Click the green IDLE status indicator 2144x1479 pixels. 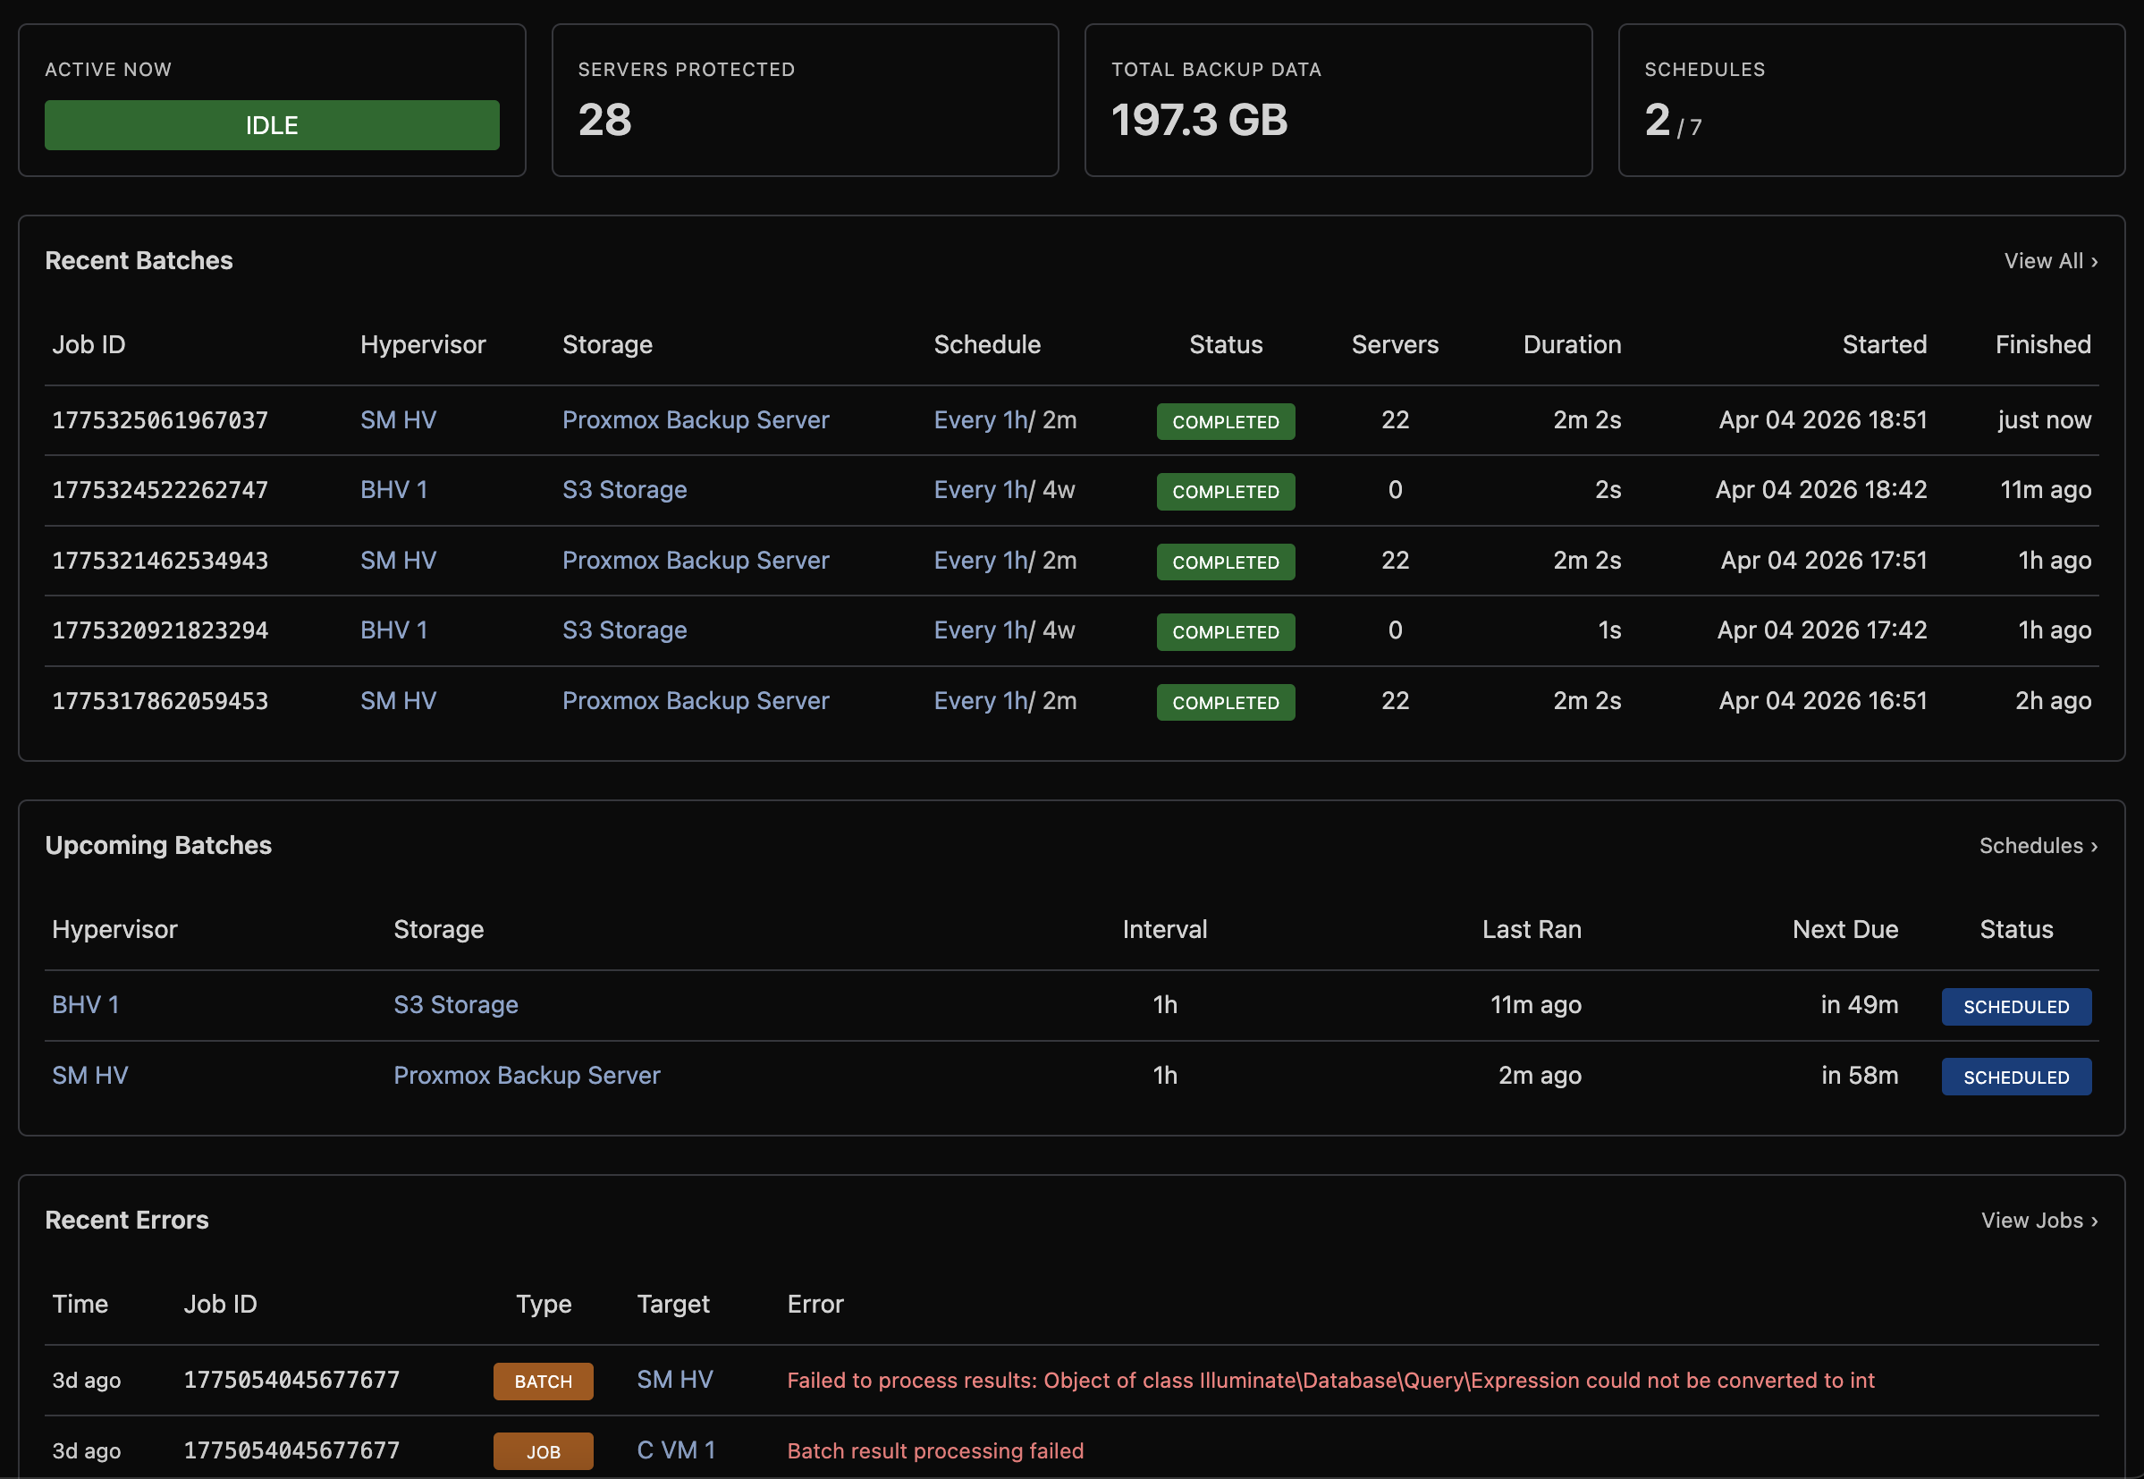pos(271,124)
